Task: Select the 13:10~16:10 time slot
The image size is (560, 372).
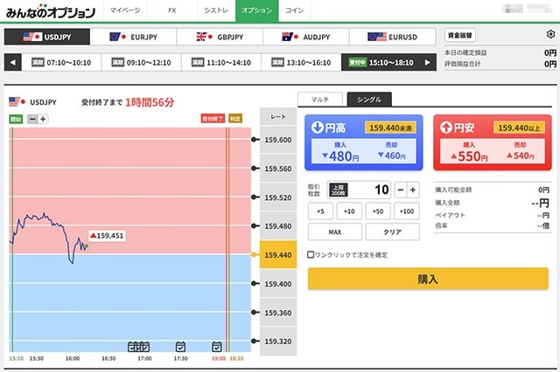Action: point(301,62)
